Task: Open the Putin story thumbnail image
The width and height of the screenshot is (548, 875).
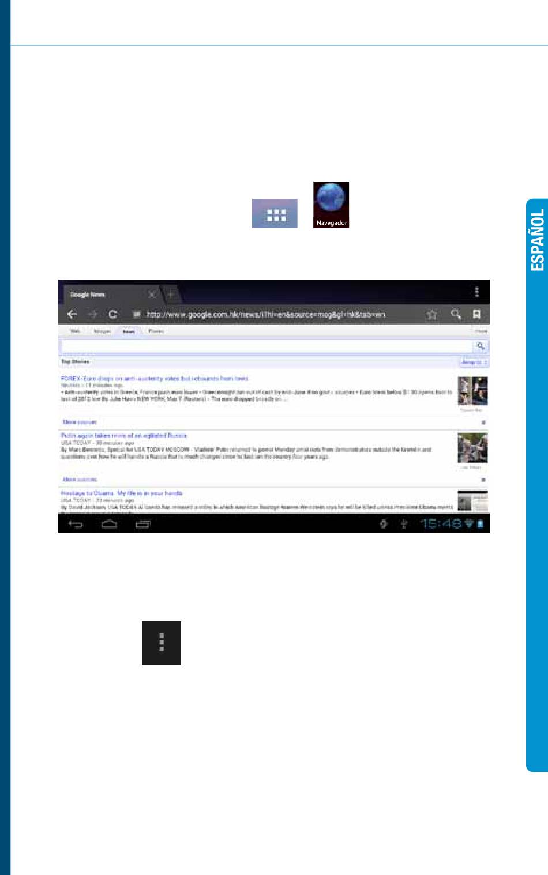Action: [x=472, y=448]
